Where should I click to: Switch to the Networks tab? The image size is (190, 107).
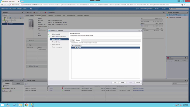pyautogui.click(x=87, y=15)
